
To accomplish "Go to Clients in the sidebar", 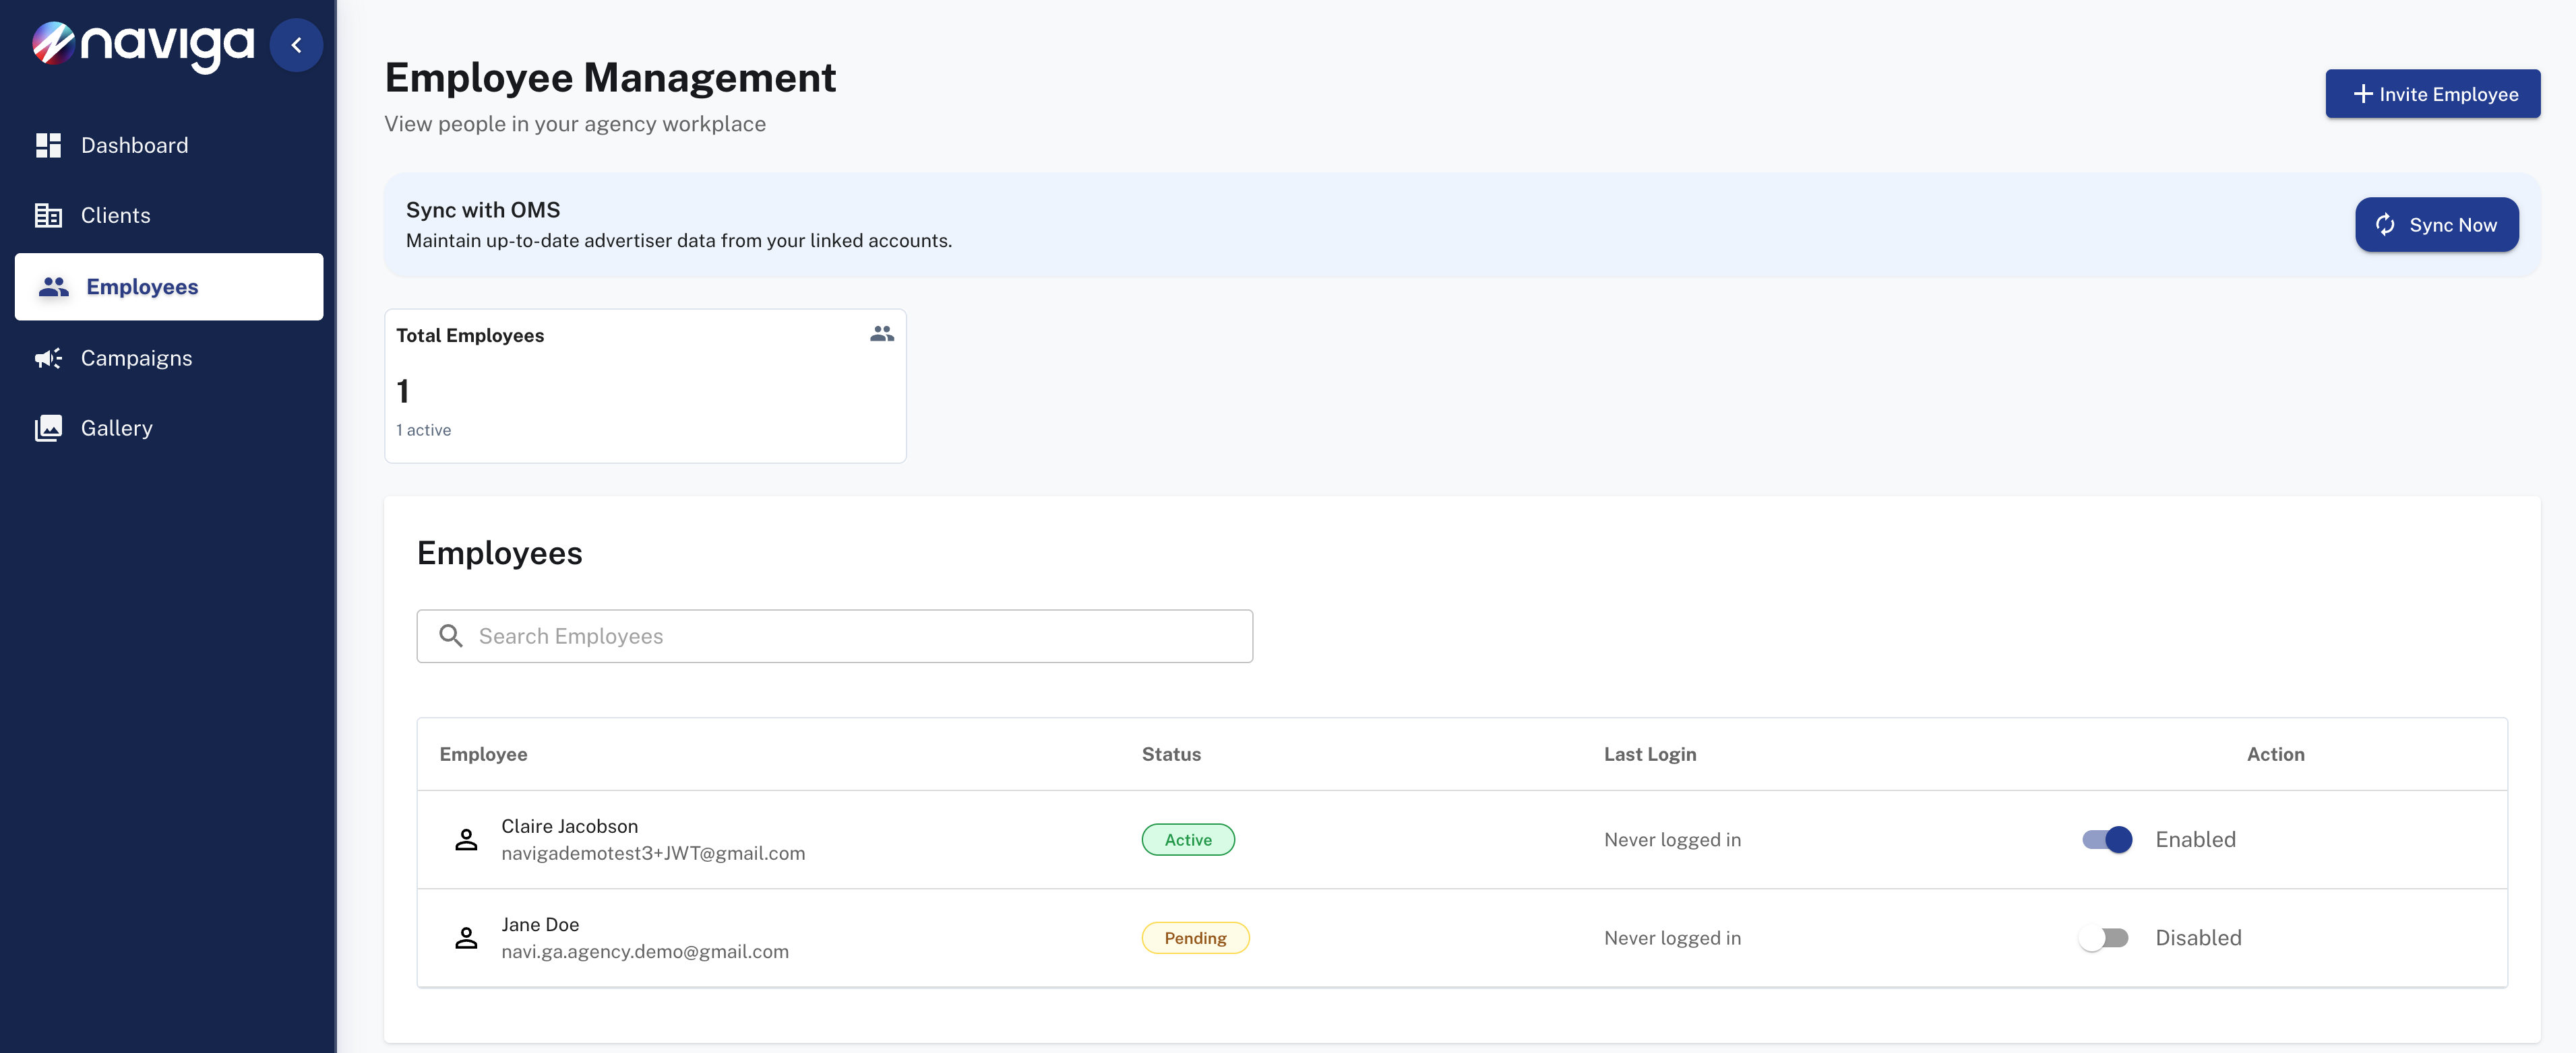I will pyautogui.click(x=115, y=215).
